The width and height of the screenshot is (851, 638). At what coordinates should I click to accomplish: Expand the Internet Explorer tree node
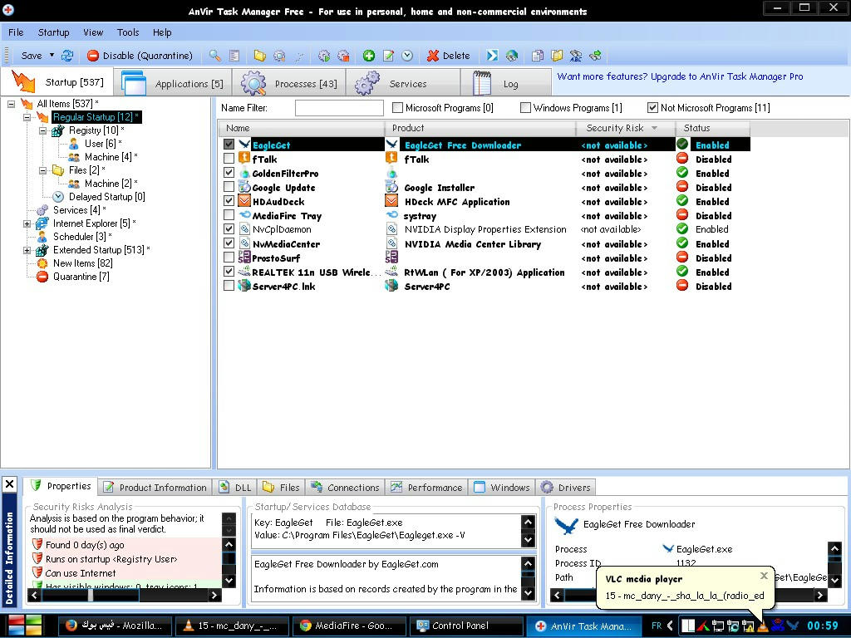27,223
